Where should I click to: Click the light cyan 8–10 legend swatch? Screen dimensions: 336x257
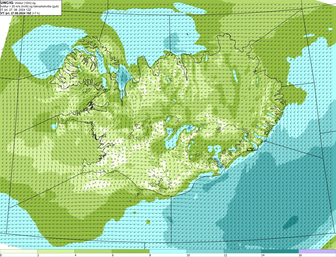[168, 251]
